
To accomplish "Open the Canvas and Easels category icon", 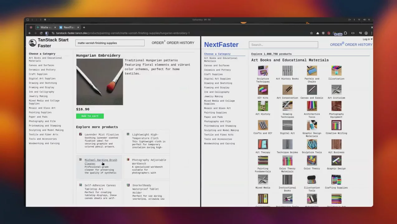I will pos(312,90).
